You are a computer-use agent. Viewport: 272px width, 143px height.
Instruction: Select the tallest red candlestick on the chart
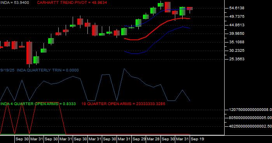point(29,53)
